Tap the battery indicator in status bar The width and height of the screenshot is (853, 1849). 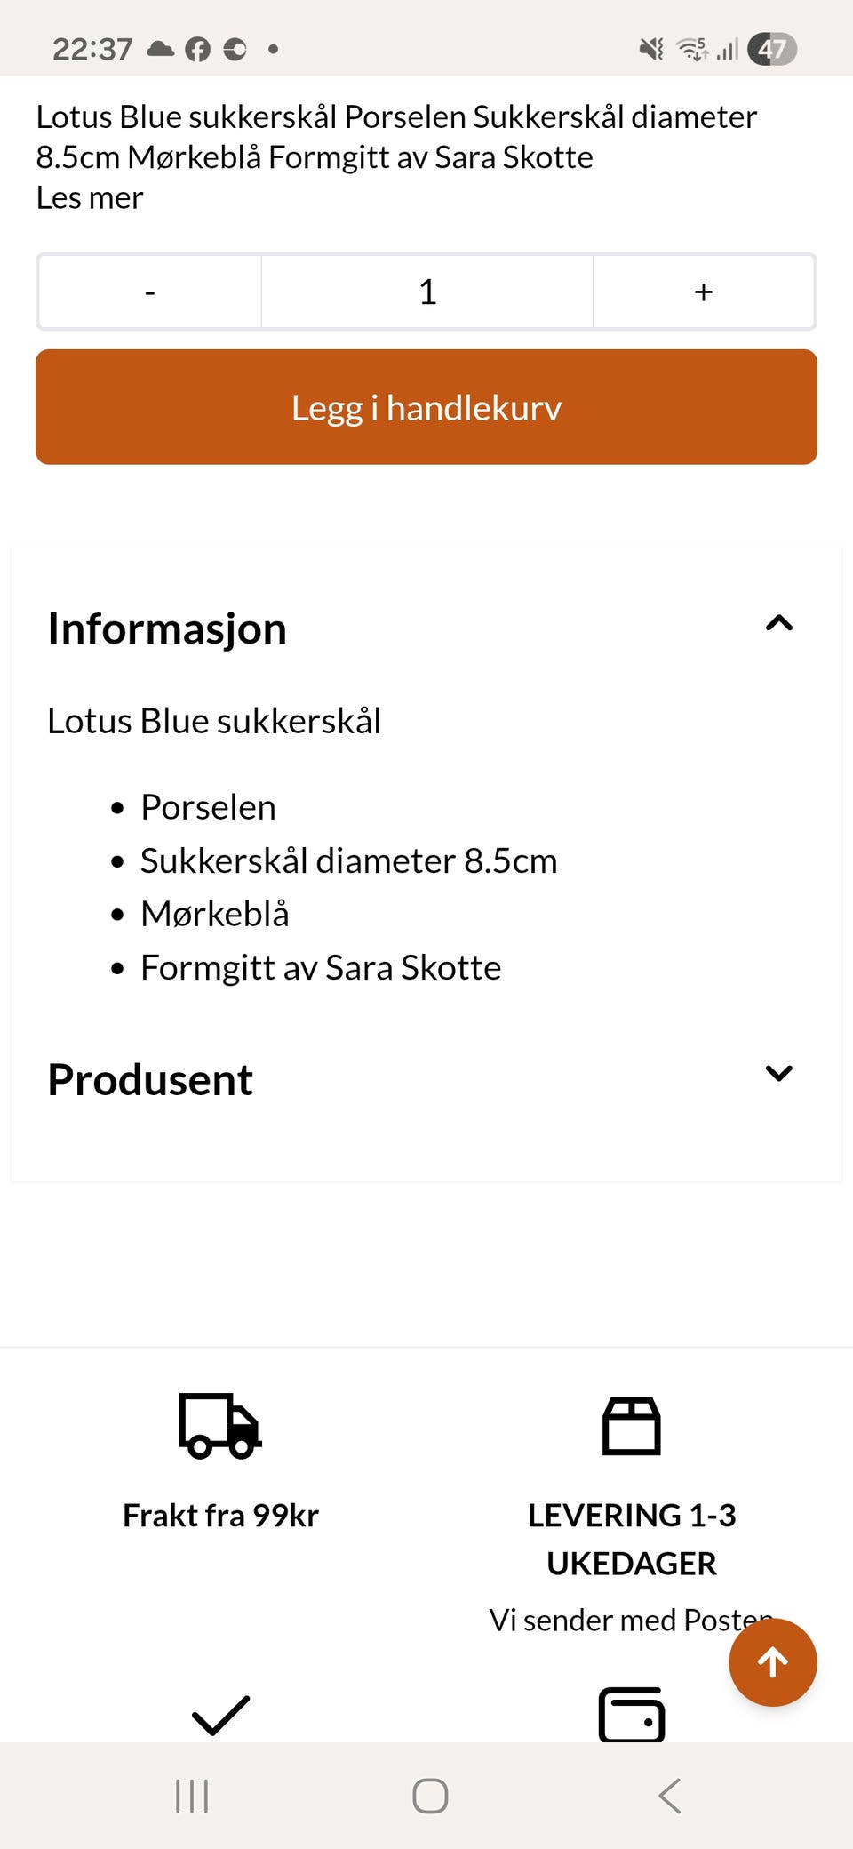(771, 49)
